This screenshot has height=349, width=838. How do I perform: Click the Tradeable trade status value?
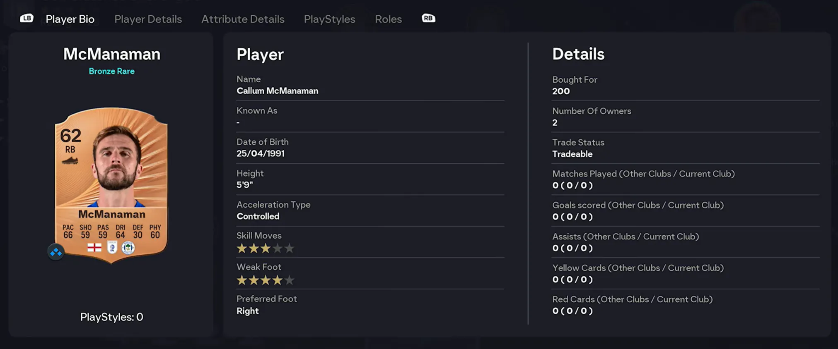tap(572, 154)
